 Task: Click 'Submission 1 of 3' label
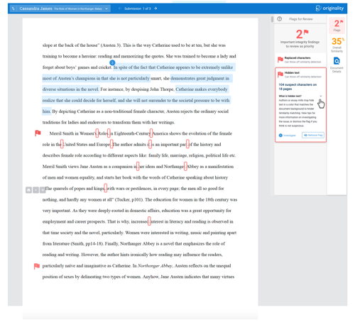(x=138, y=9)
